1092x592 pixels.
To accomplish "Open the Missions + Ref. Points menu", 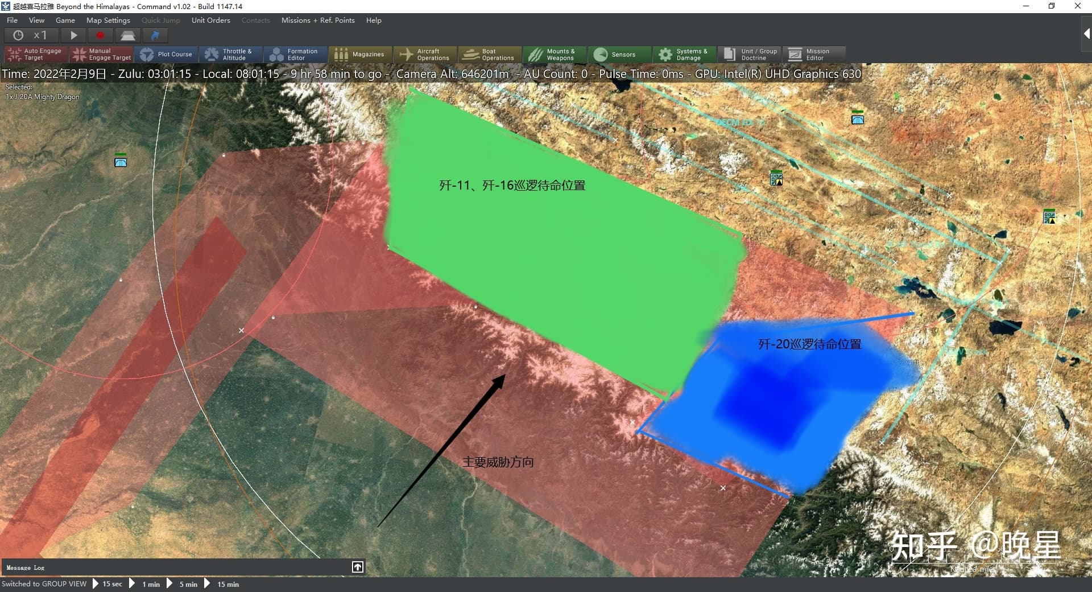I will coord(317,20).
